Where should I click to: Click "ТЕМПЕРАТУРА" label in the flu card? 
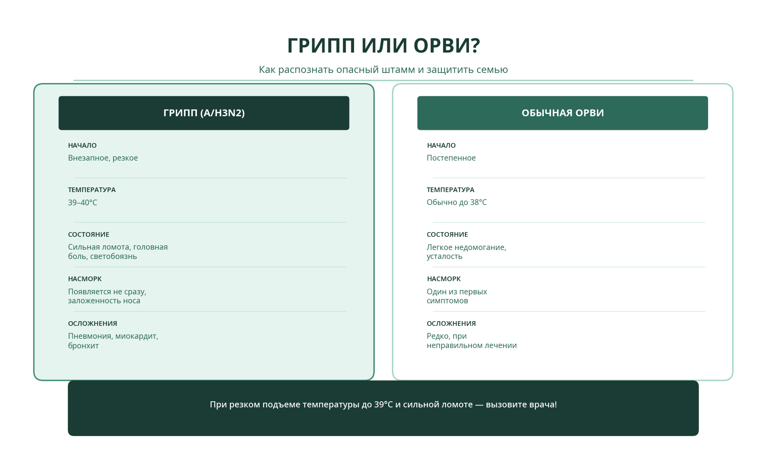(x=92, y=190)
